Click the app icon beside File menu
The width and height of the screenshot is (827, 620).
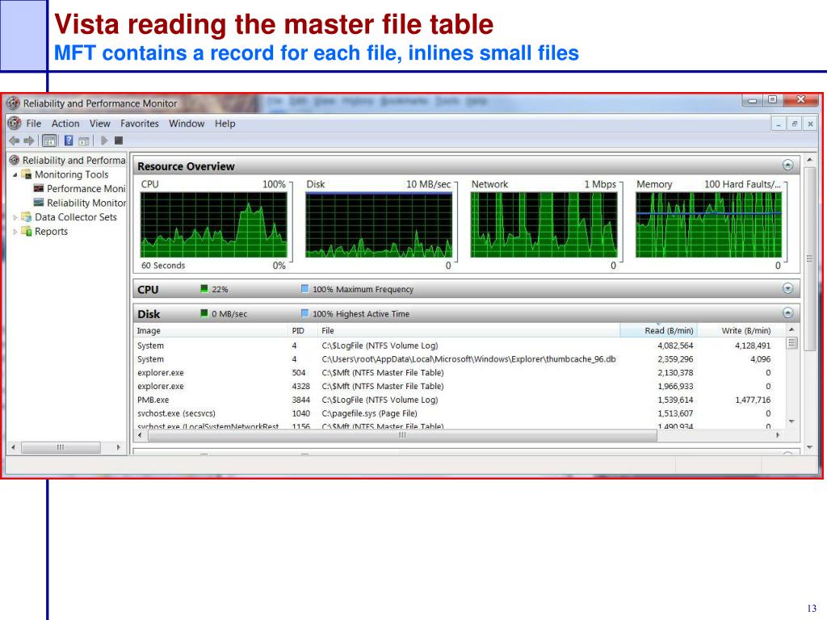(x=15, y=124)
